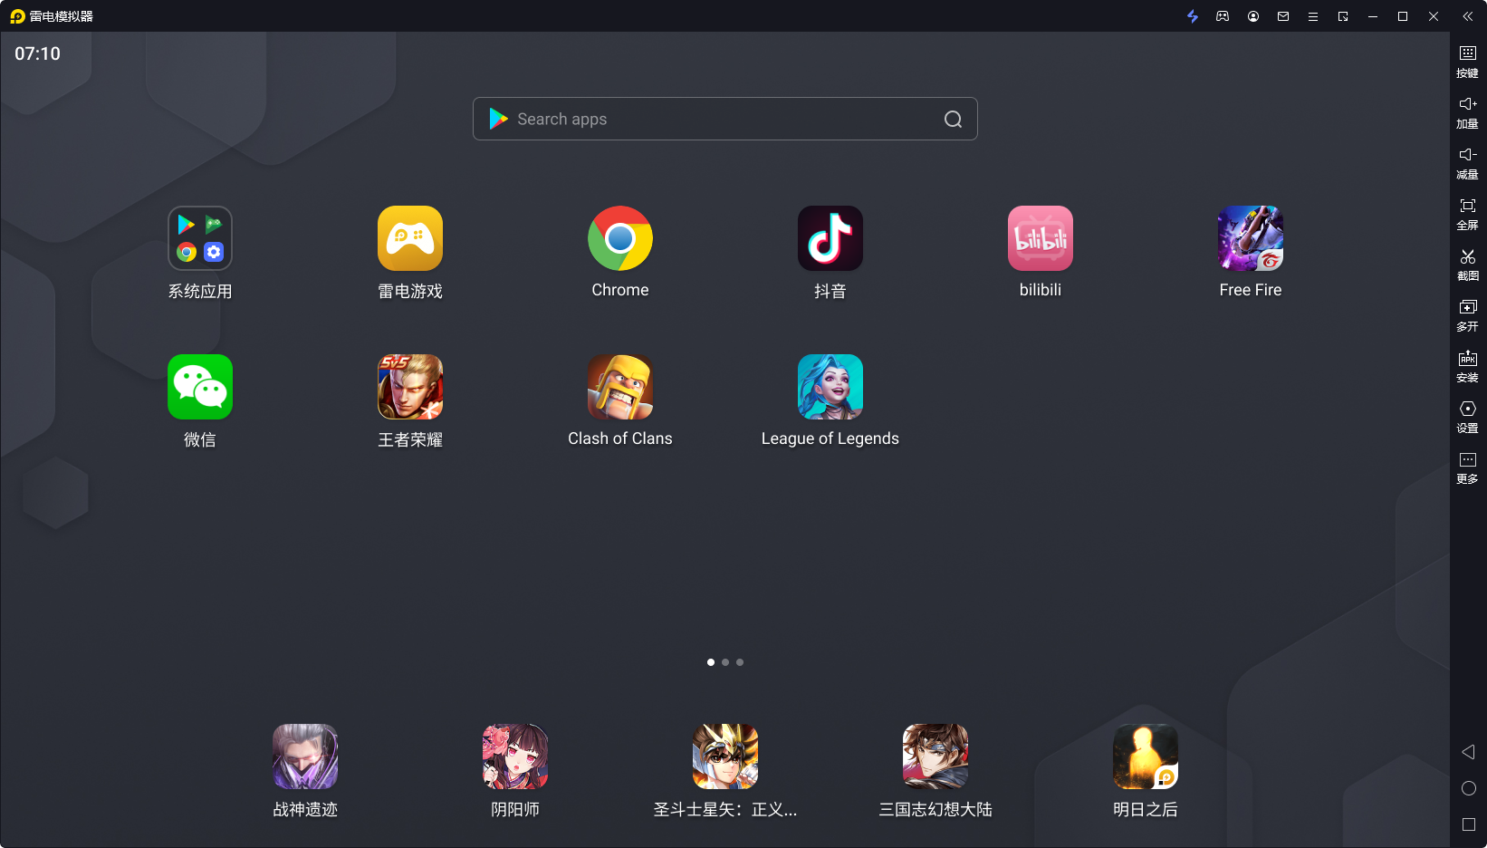Click the Google Play logo in search bar
The image size is (1487, 848).
[x=498, y=119]
